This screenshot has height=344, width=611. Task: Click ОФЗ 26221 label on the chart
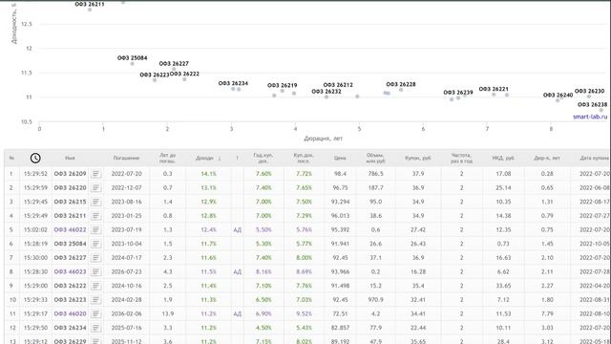[x=494, y=89]
